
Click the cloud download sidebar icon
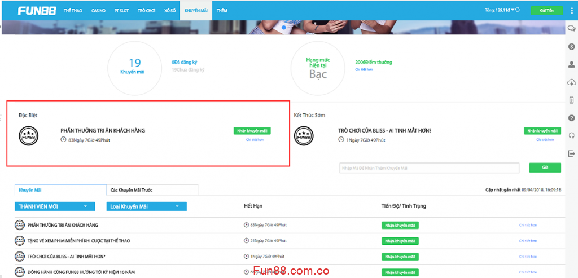(x=571, y=83)
